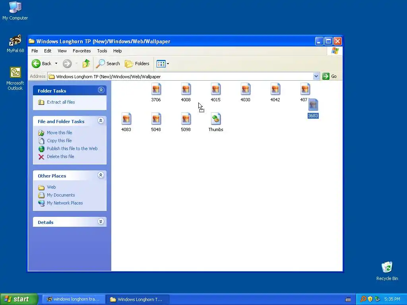Open the View menu

pos(62,51)
